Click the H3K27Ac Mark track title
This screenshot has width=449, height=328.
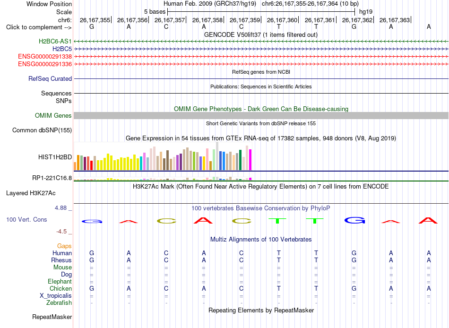(261, 187)
